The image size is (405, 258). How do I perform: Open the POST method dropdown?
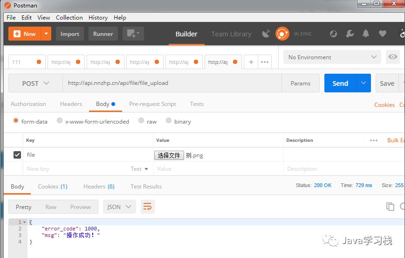pos(35,83)
